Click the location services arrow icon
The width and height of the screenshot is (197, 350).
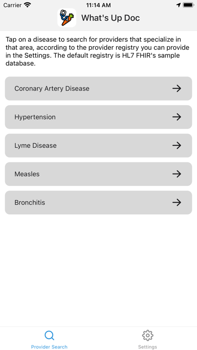[x=178, y=5]
